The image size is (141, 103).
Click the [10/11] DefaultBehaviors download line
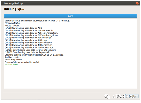click(31, 50)
